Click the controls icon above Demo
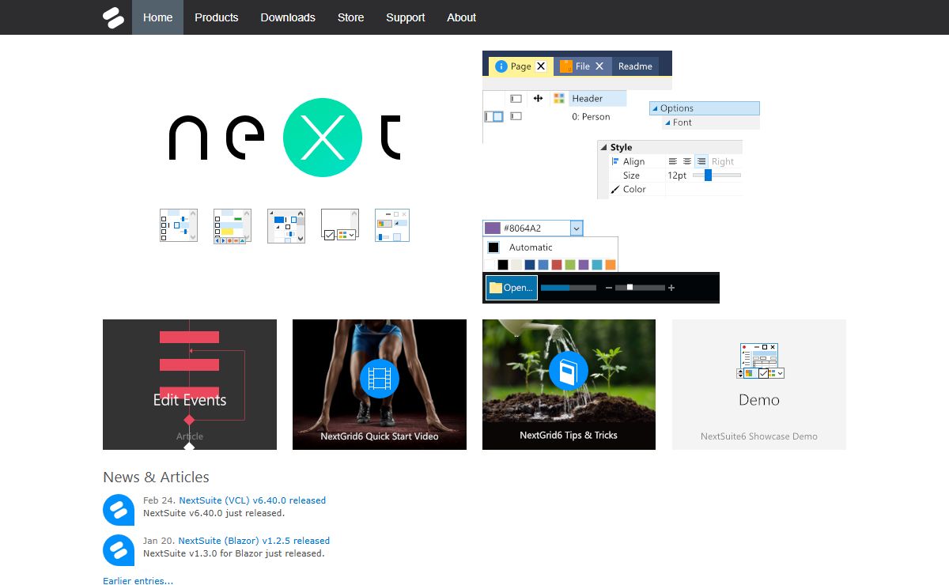The width and height of the screenshot is (949, 585). [x=759, y=361]
